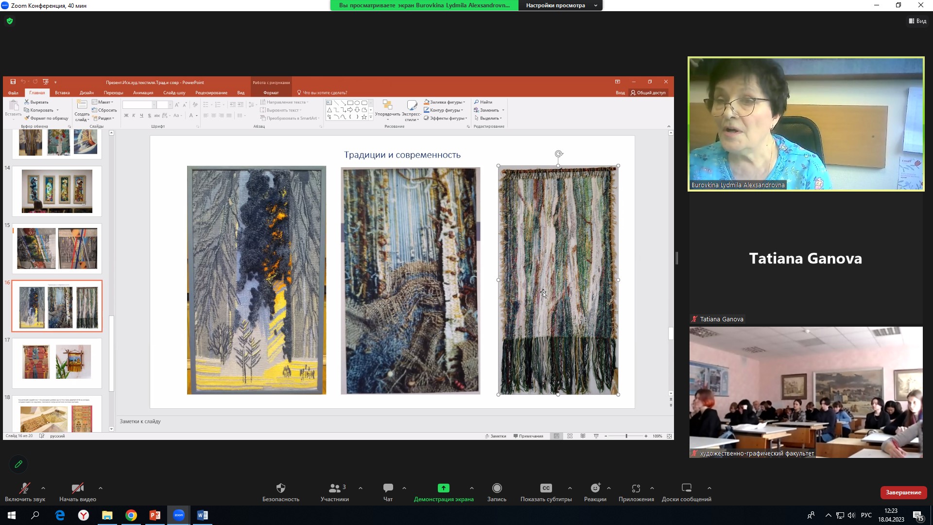The image size is (933, 525).
Task: Click the red End meeting button
Action: pyautogui.click(x=903, y=492)
